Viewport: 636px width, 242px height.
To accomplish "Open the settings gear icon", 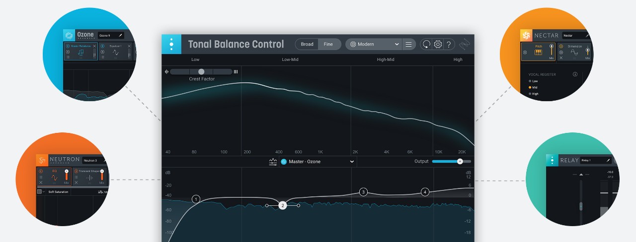I will [x=438, y=44].
